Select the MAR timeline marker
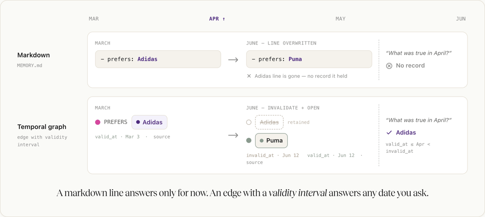The width and height of the screenshot is (485, 217). (x=94, y=19)
